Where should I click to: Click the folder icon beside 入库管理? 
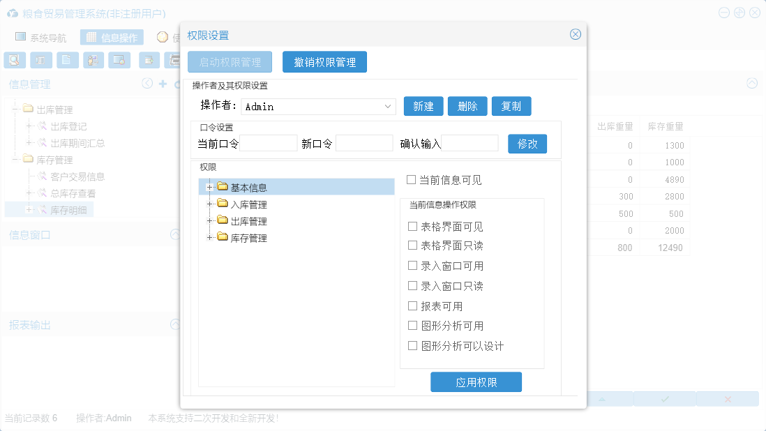click(x=223, y=204)
